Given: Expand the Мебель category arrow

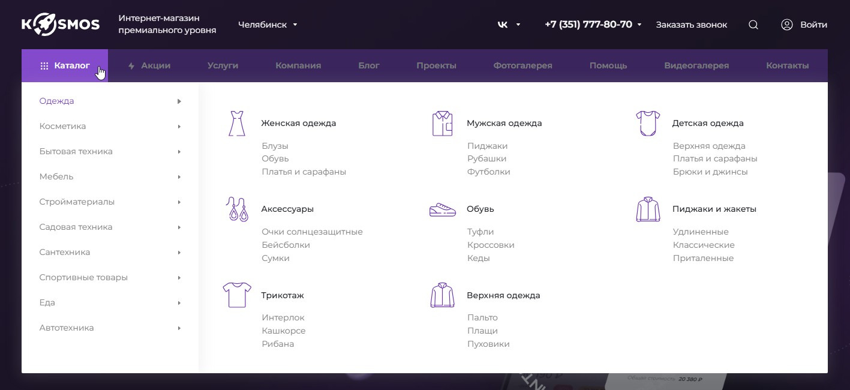Looking at the screenshot, I should coord(179,177).
